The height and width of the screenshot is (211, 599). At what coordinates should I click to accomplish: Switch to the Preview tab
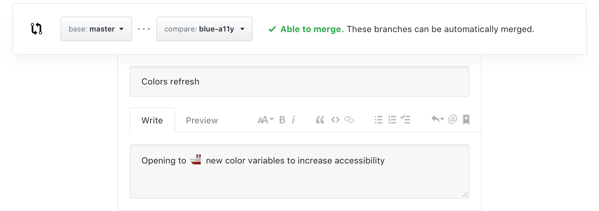pyautogui.click(x=202, y=120)
